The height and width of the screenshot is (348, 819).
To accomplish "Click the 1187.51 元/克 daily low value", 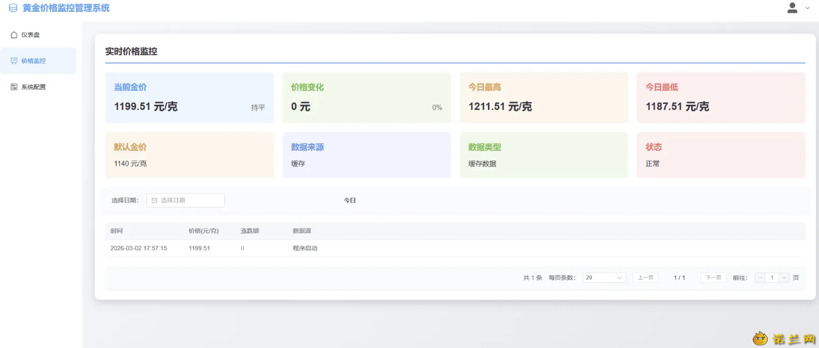I will click(677, 106).
